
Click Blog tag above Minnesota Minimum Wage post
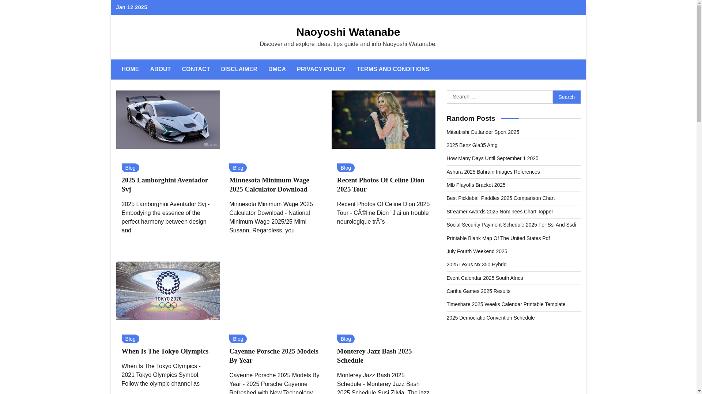pos(238,168)
